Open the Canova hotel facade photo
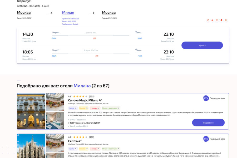Screen dimensions: 237x158 pyautogui.click(x=31, y=111)
